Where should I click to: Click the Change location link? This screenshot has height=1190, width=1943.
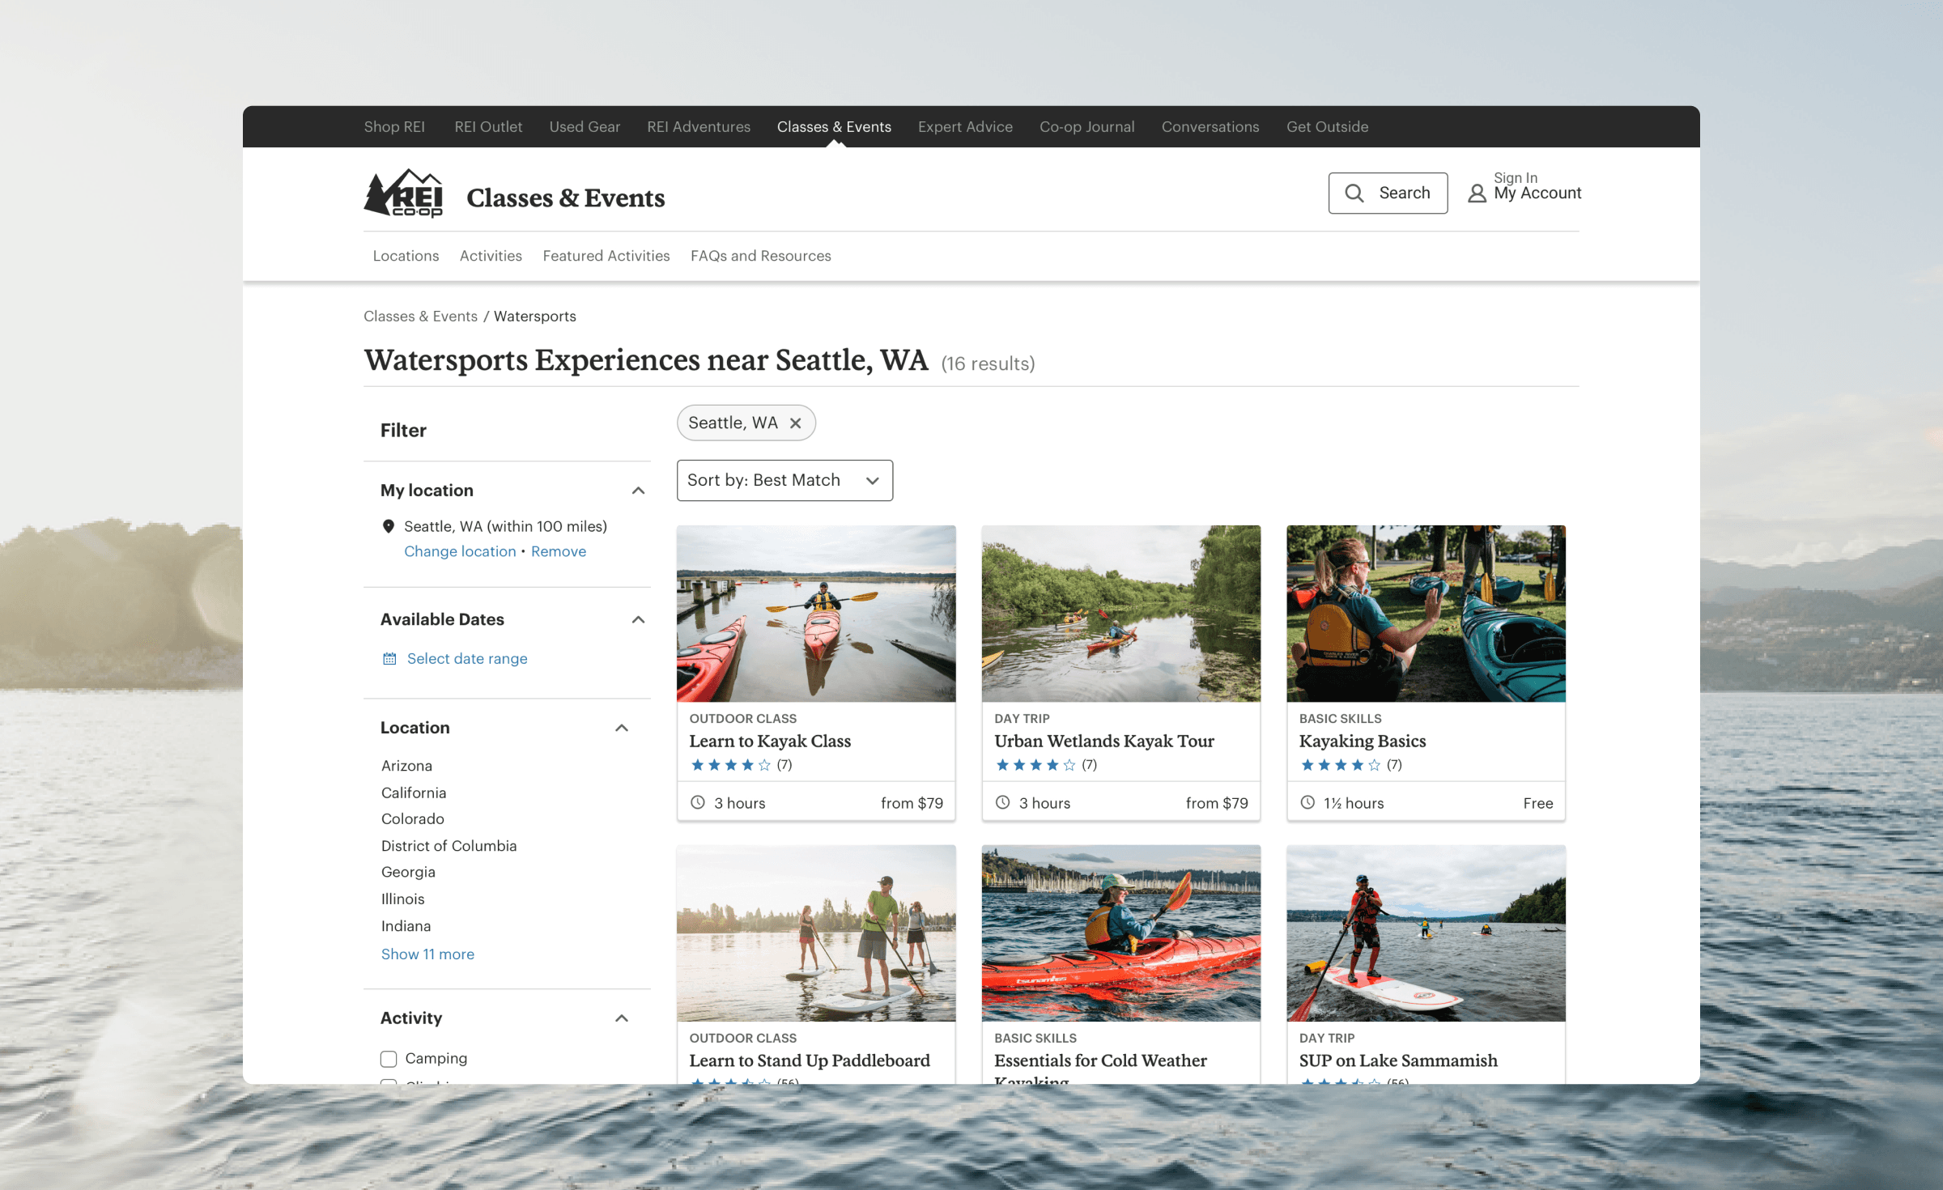(x=460, y=551)
